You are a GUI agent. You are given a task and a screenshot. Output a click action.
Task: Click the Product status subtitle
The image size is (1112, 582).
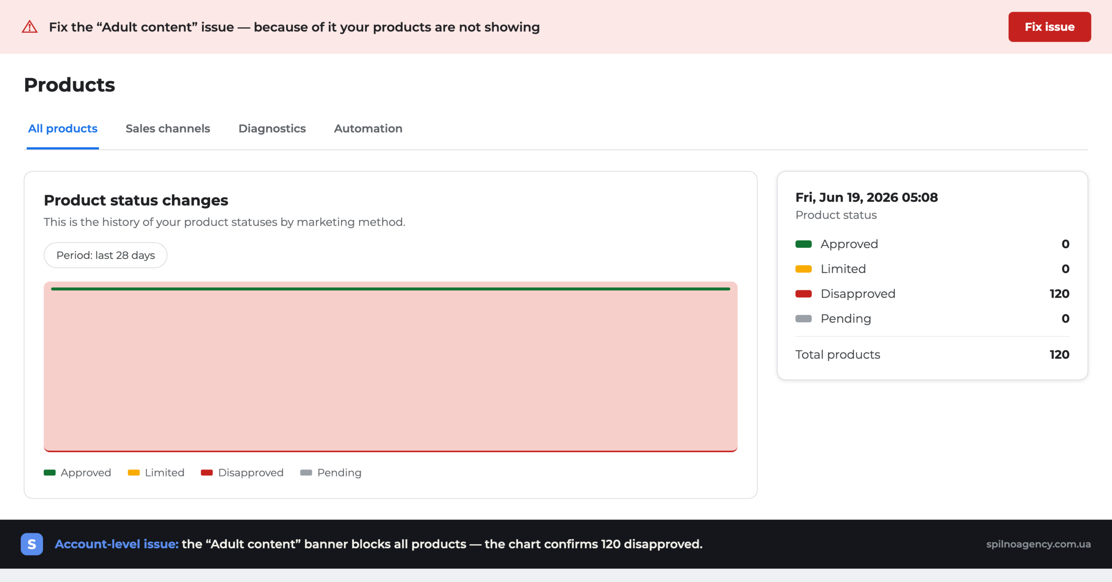tap(836, 215)
